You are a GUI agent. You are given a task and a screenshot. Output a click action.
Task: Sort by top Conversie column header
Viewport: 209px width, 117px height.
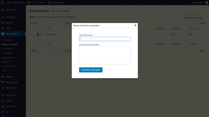coord(193,29)
